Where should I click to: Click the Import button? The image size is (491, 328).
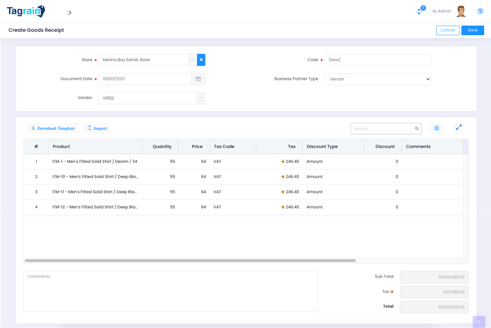[97, 128]
